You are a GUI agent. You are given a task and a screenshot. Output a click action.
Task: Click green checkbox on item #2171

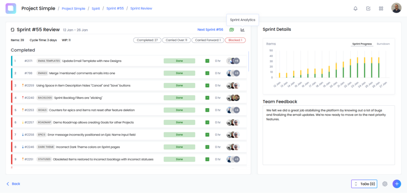(x=207, y=61)
